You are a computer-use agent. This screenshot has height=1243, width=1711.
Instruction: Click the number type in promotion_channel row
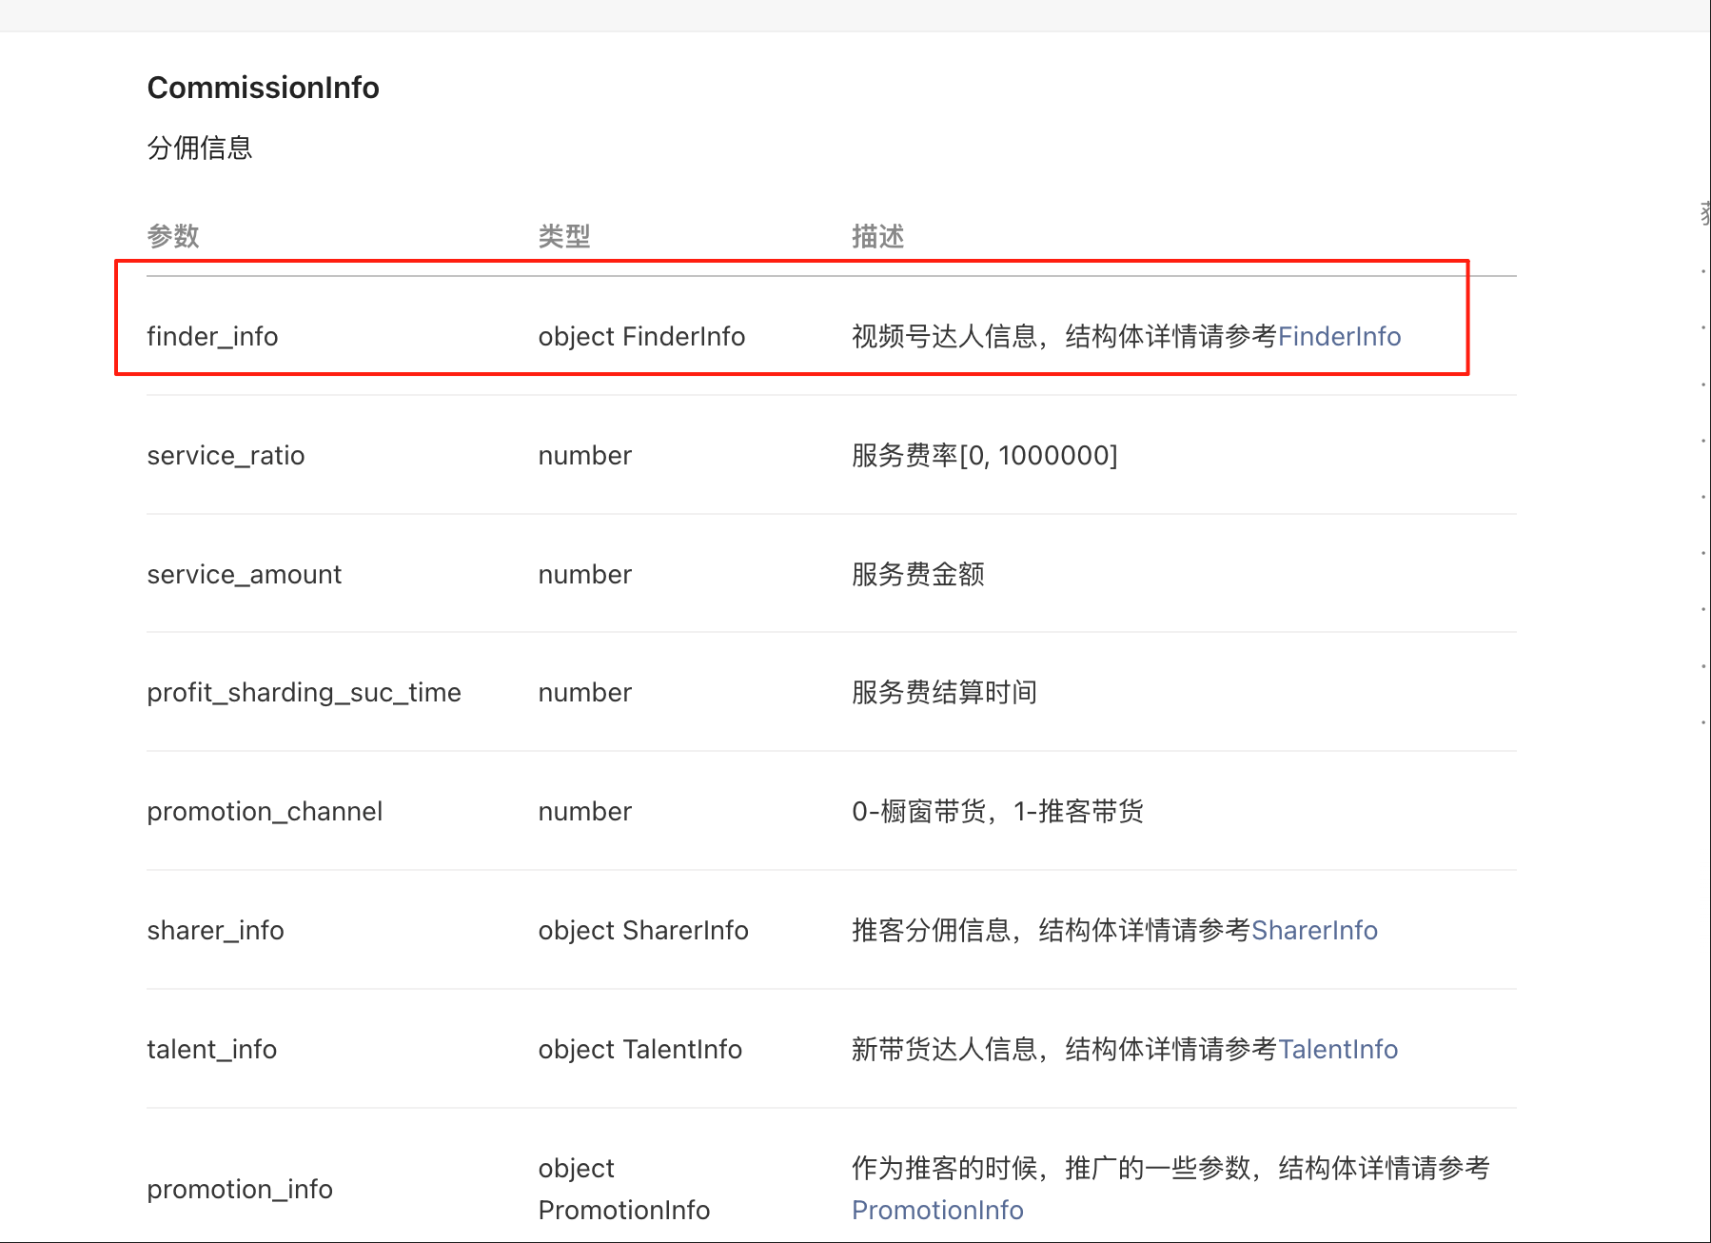point(584,811)
